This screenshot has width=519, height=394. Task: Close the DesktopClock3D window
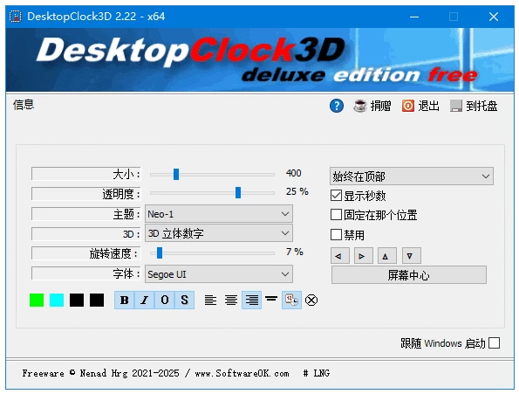tap(494, 17)
